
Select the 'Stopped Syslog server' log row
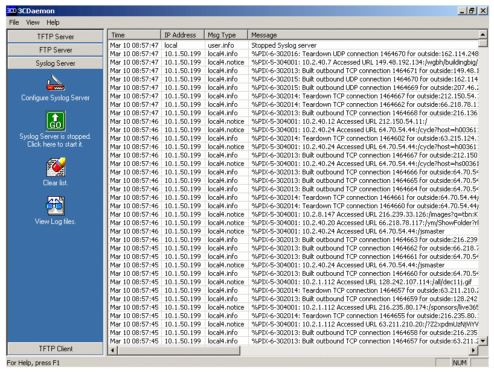tap(284, 45)
